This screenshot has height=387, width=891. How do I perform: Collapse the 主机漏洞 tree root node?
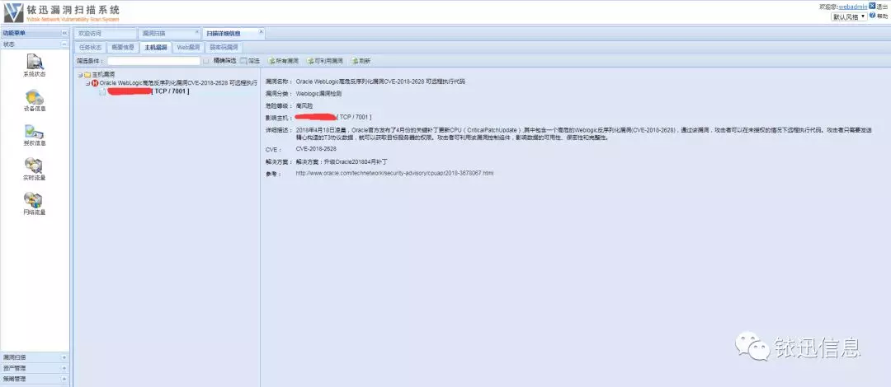tap(80, 75)
